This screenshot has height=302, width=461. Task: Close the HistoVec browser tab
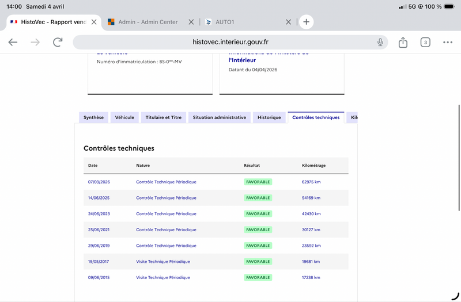coord(94,22)
